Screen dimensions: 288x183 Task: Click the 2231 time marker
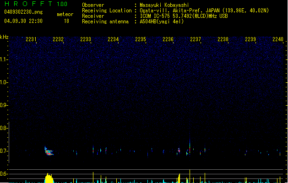31,39
